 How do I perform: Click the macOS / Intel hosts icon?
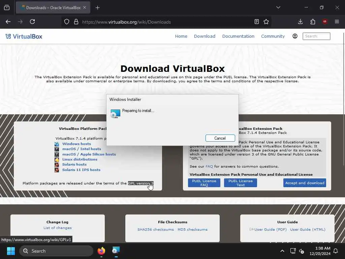57,149
